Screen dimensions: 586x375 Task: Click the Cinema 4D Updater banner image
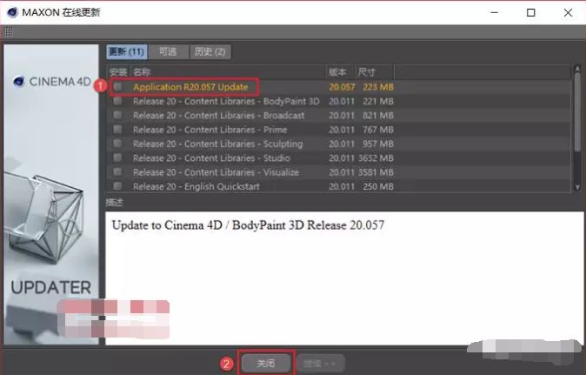coord(51,194)
